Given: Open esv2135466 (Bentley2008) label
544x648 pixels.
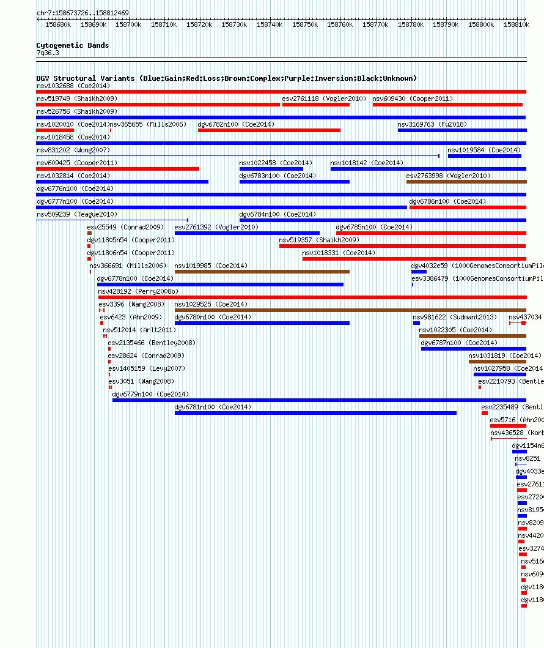Looking at the screenshot, I should click(152, 342).
